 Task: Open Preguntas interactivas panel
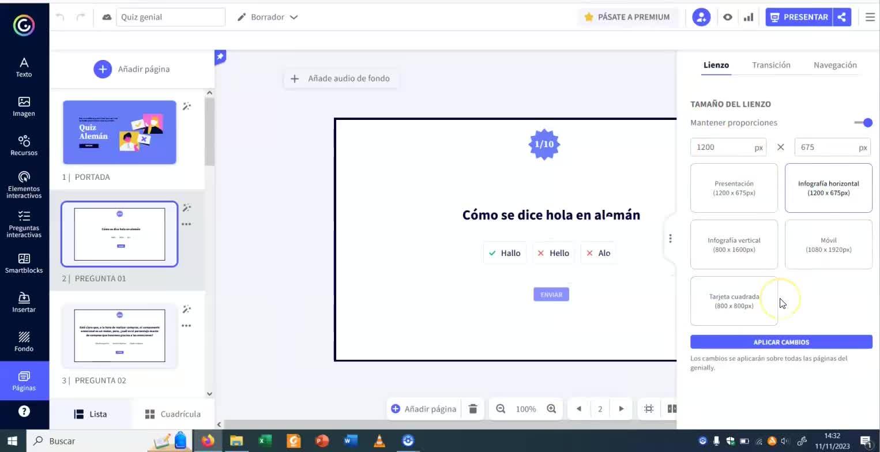coord(24,224)
